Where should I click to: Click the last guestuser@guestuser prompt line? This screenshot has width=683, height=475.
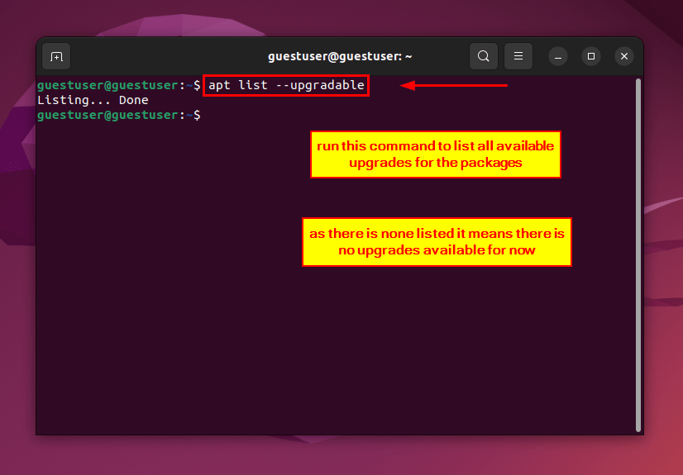(x=119, y=116)
